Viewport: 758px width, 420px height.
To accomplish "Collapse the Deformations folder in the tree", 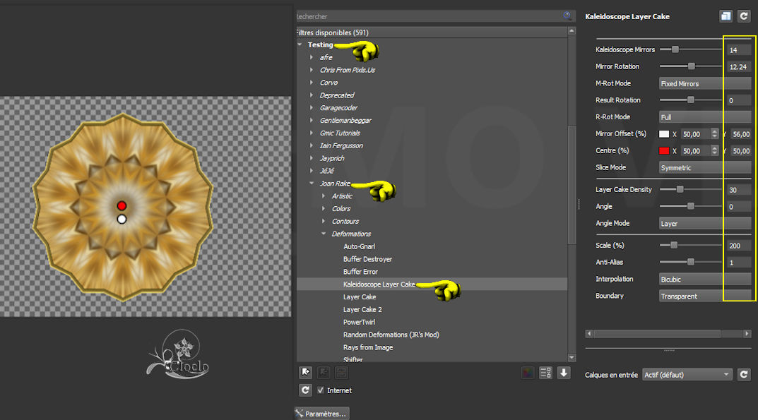I will (x=324, y=234).
